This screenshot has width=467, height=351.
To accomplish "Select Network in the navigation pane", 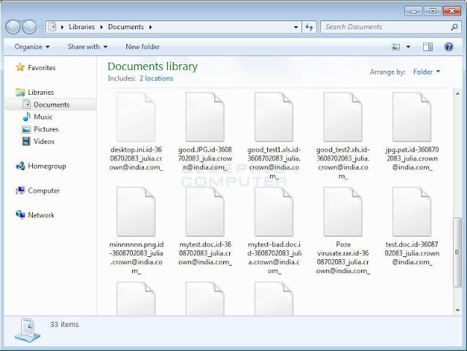I will pos(41,215).
